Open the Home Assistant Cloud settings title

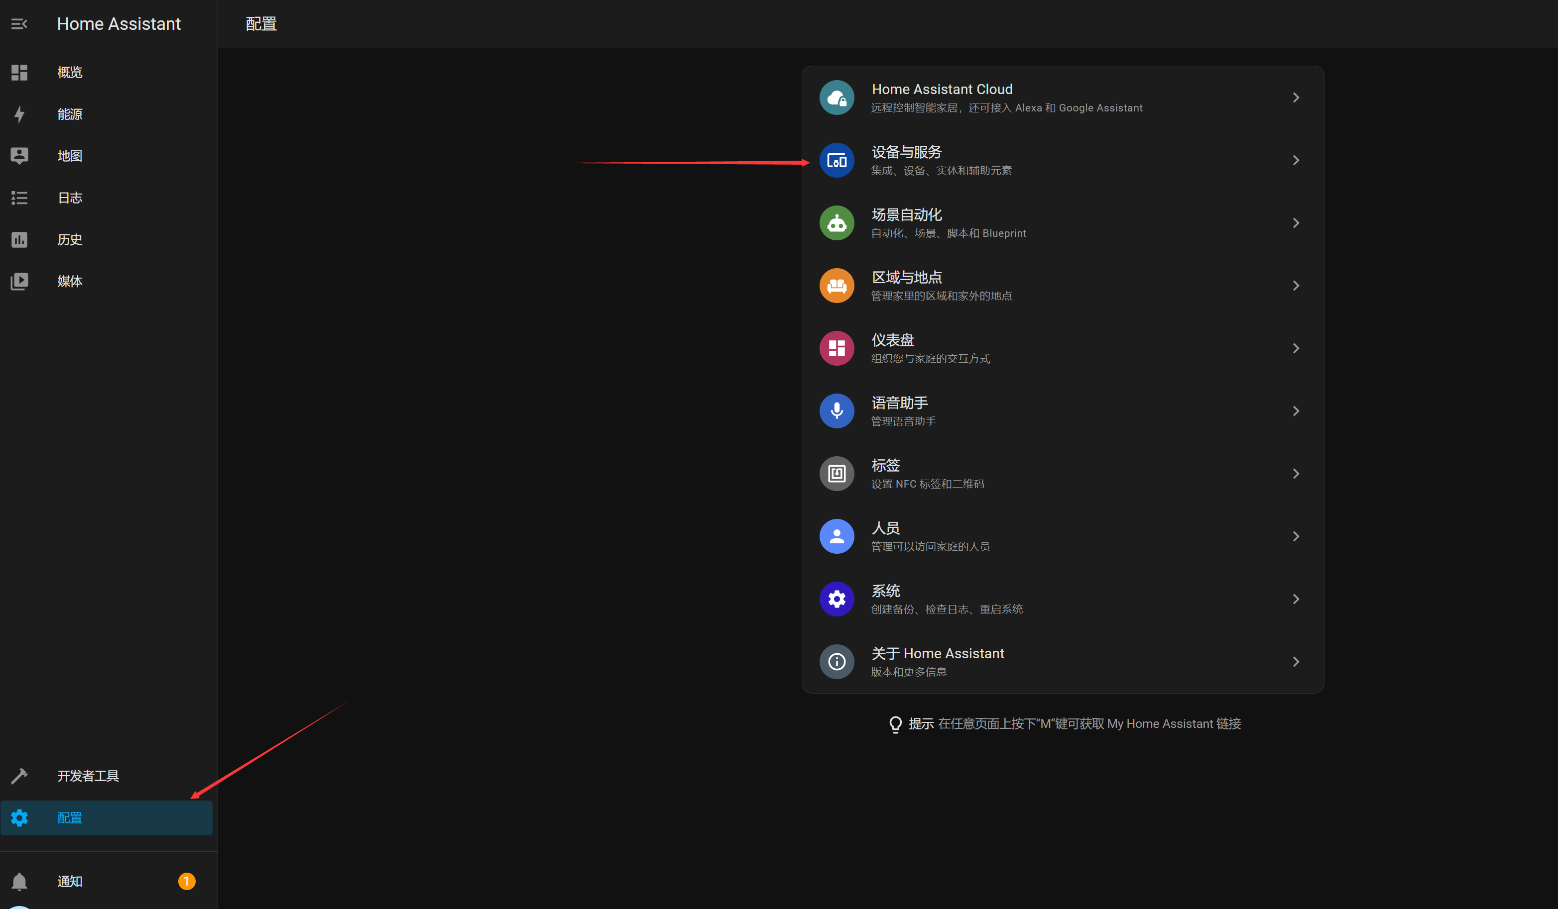pyautogui.click(x=942, y=89)
